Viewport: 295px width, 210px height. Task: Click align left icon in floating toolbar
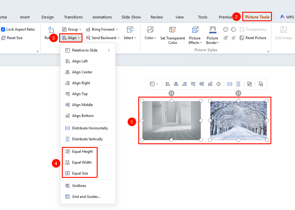tap(168, 84)
